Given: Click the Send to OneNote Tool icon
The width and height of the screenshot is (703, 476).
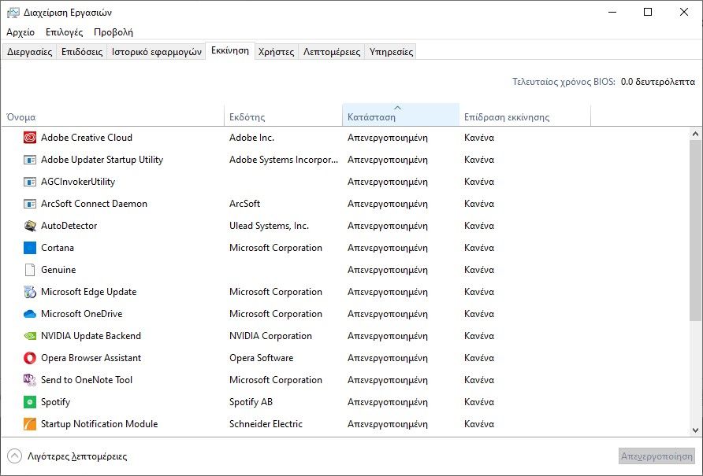Looking at the screenshot, I should point(30,380).
